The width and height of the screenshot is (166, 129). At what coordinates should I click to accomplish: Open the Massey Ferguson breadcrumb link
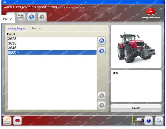(x=17, y=28)
